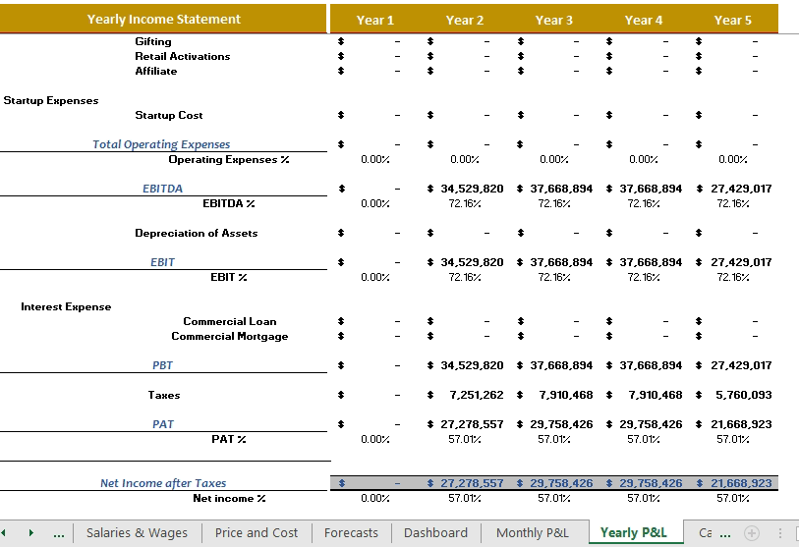
Task: Select Year 1 Operating Expenses % 0.00%
Action: pyautogui.click(x=375, y=159)
